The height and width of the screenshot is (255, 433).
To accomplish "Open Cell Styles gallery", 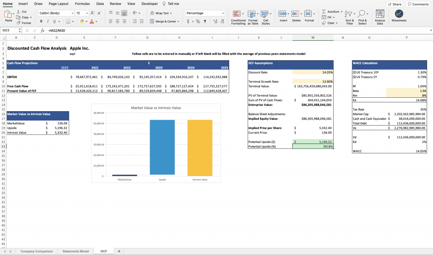I will 266,17.
